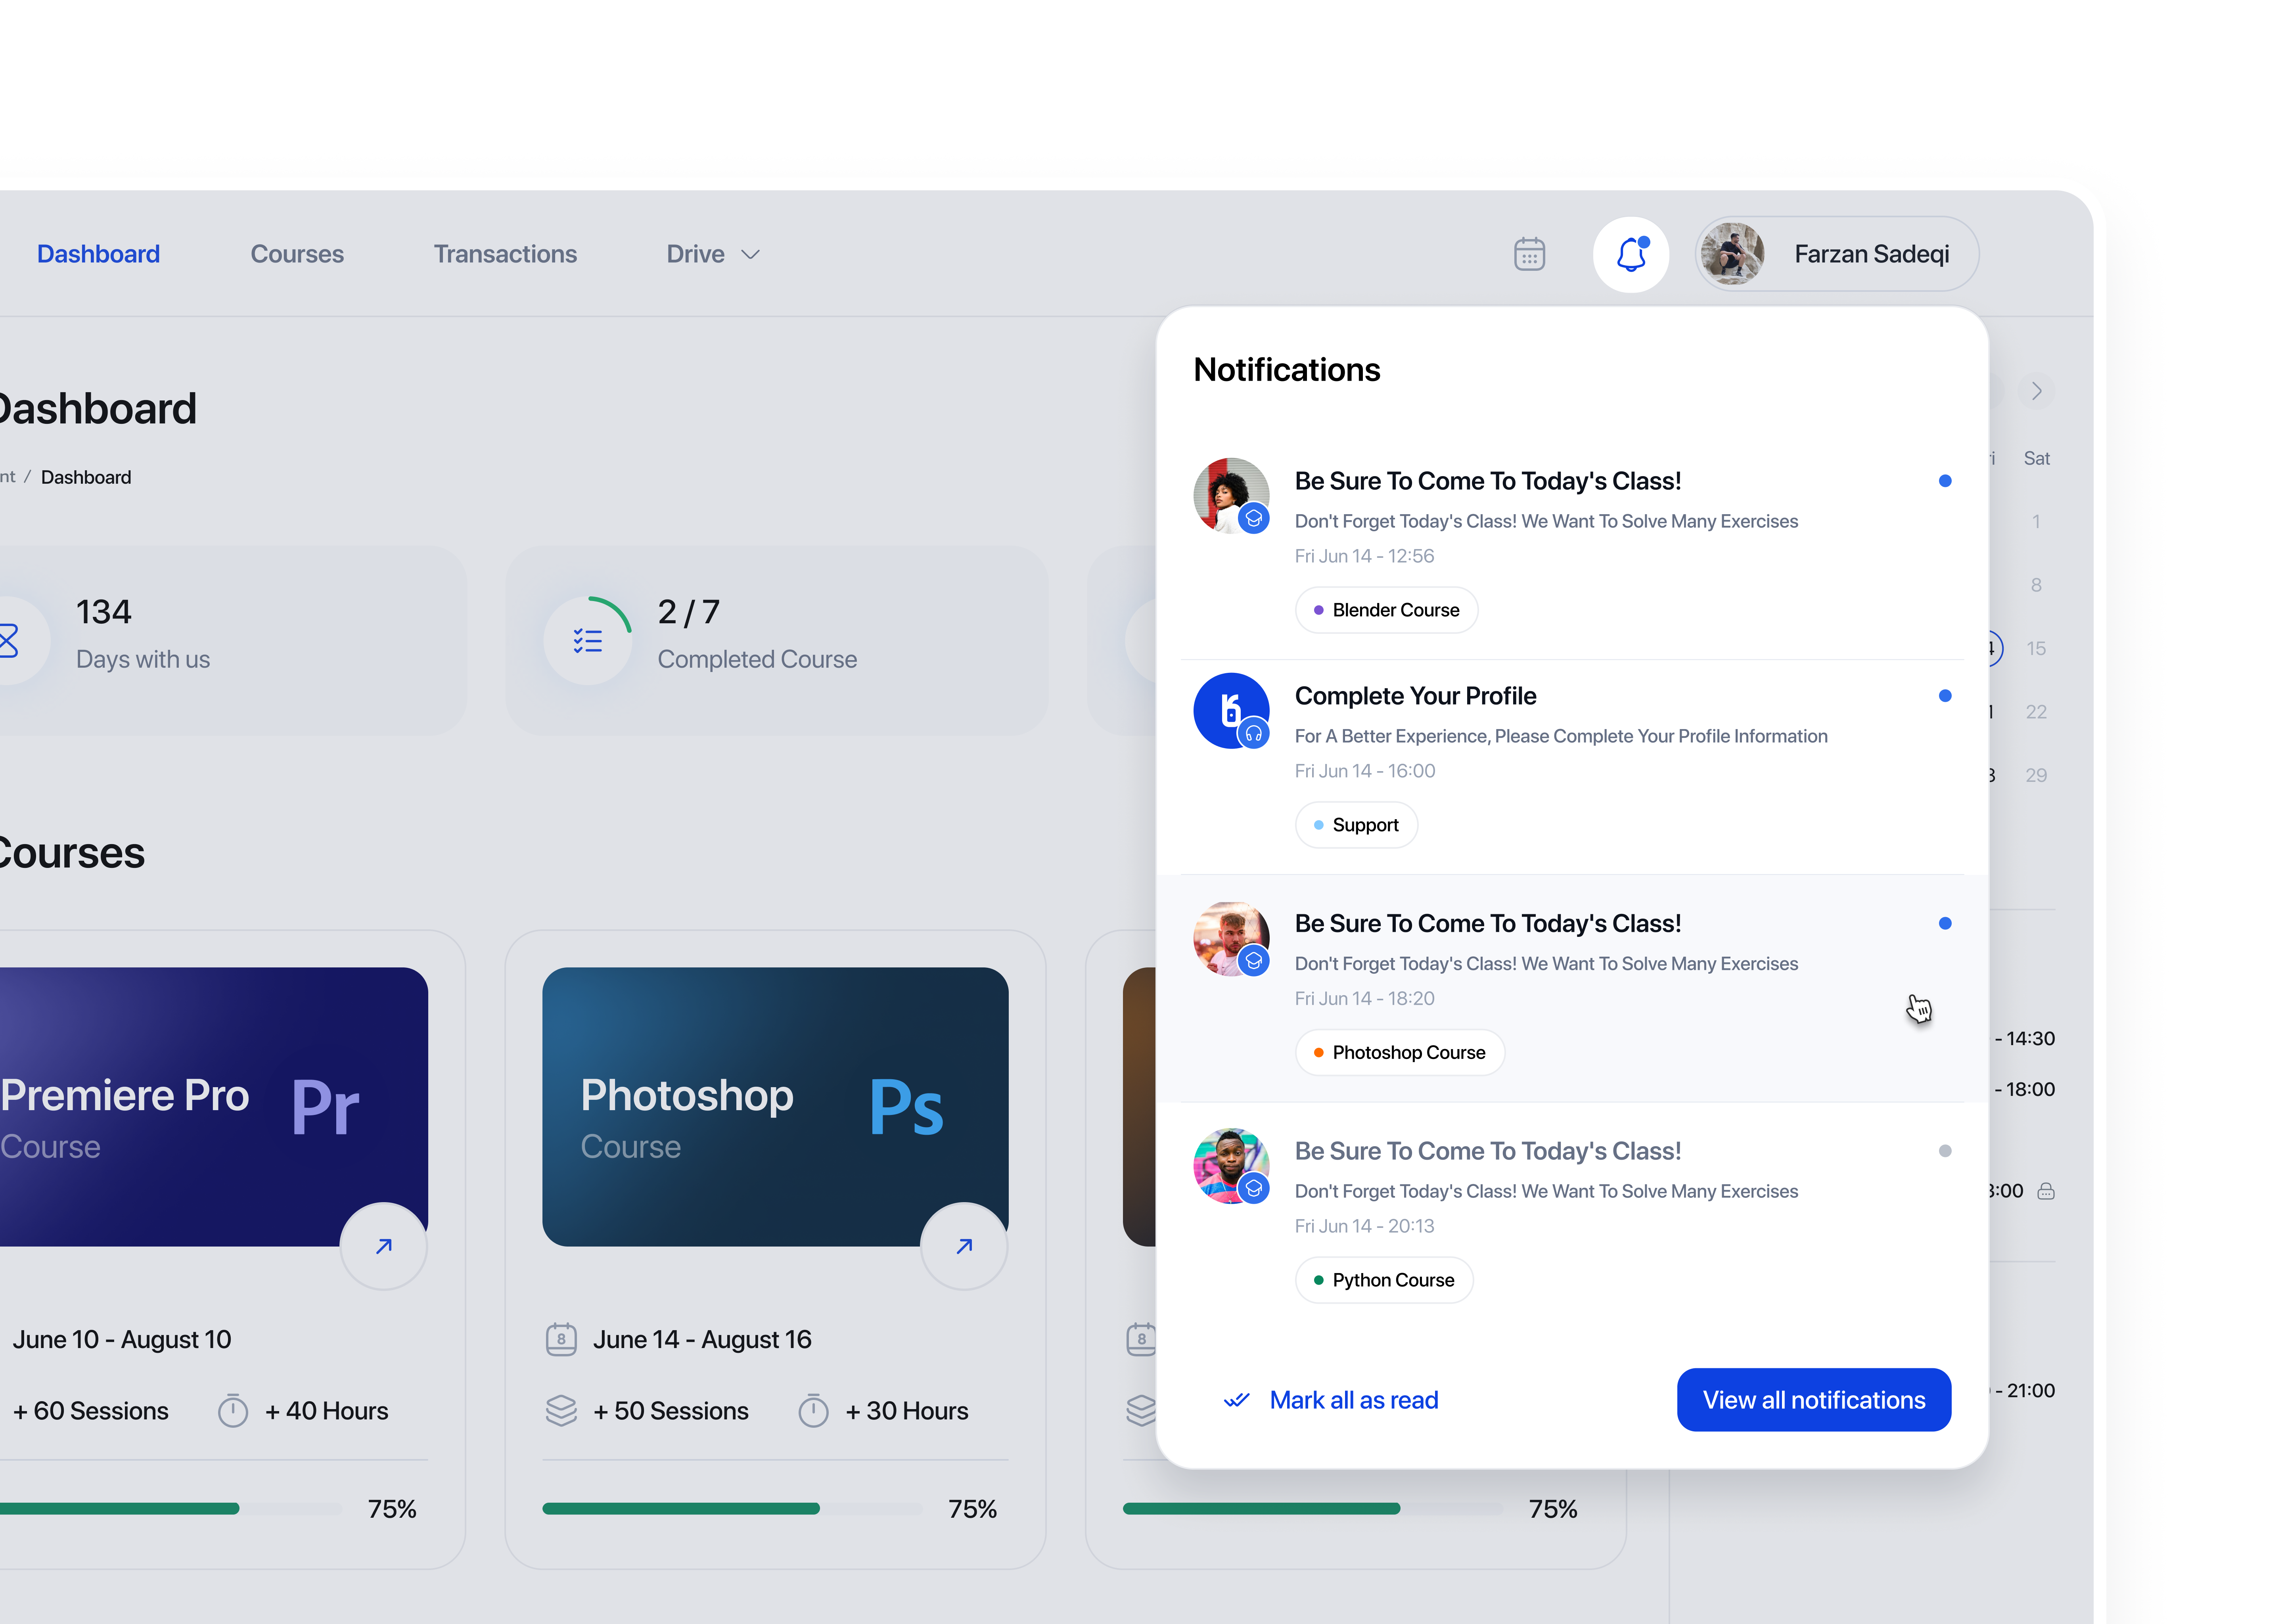Click timestamp Fri Jun 14 - 16:00
The height and width of the screenshot is (1624, 2284).
pos(1364,771)
